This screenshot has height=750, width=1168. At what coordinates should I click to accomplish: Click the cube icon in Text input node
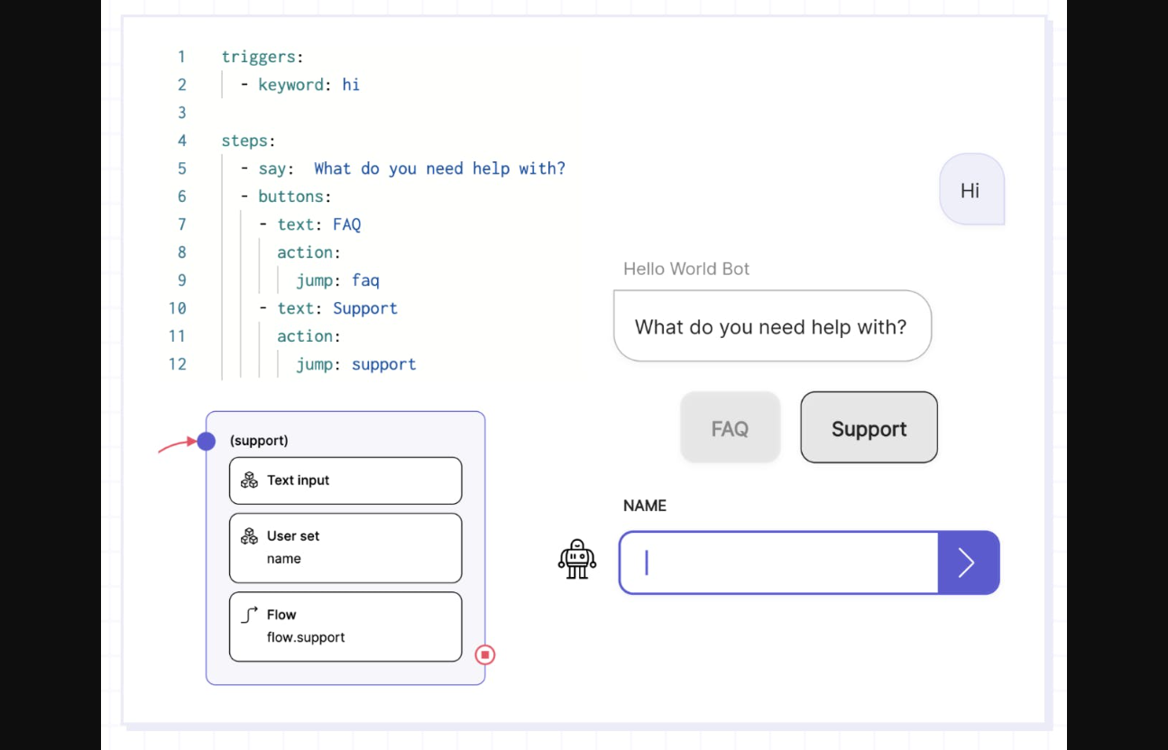click(249, 480)
